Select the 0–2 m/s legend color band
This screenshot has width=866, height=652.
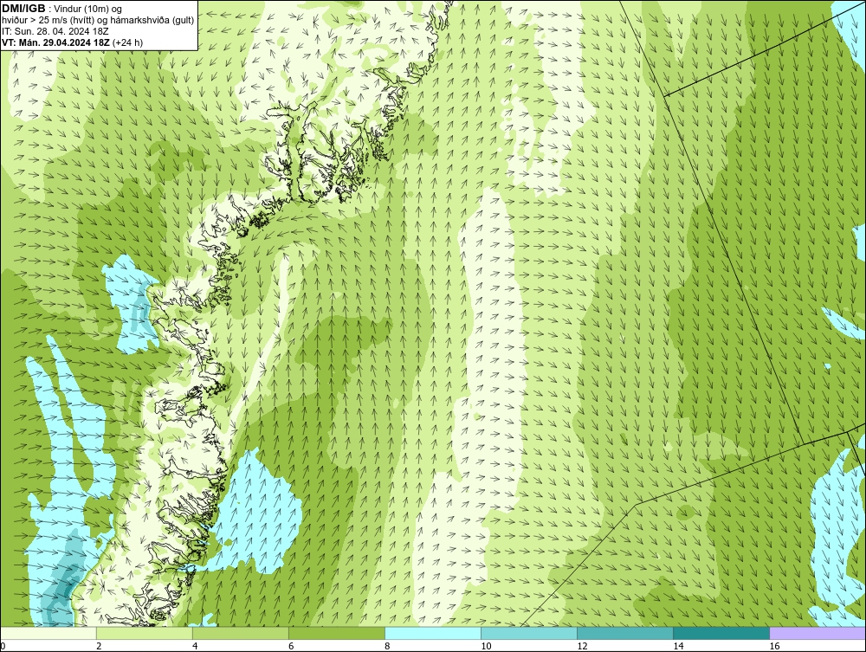pos(48,633)
